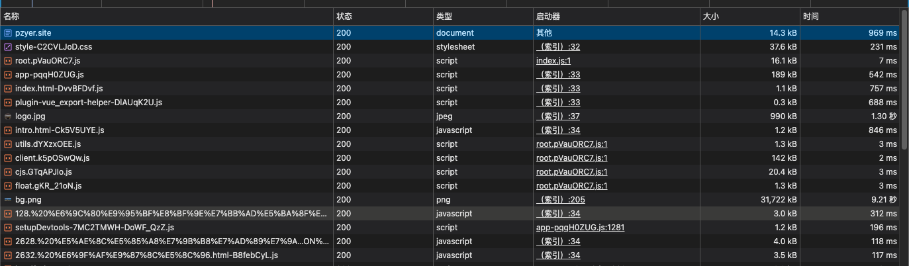Viewport: 909px width, 266px height.
Task: Select the float.gKR_21oN.js request row
Action: tap(166, 186)
